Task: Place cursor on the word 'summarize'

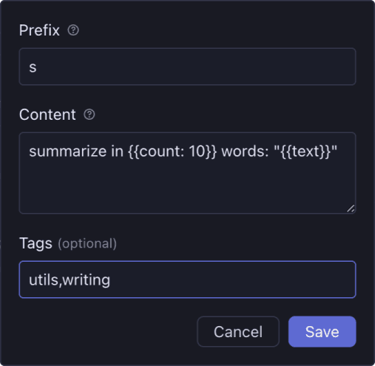Action: click(x=68, y=151)
